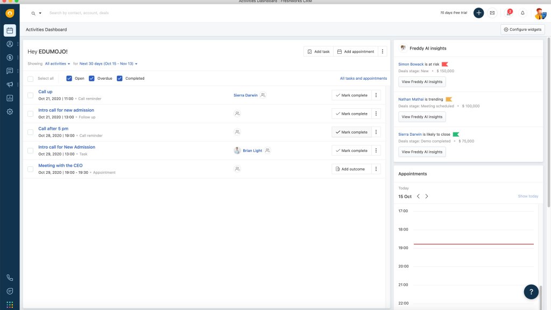551x310 pixels.
Task: Create a new record with the plus button
Action: point(478,12)
